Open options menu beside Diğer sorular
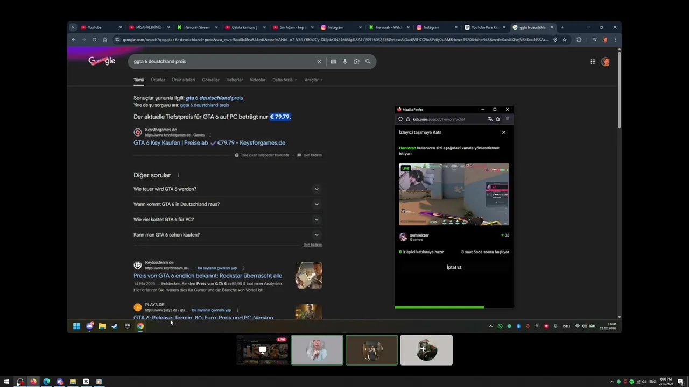 (x=178, y=175)
